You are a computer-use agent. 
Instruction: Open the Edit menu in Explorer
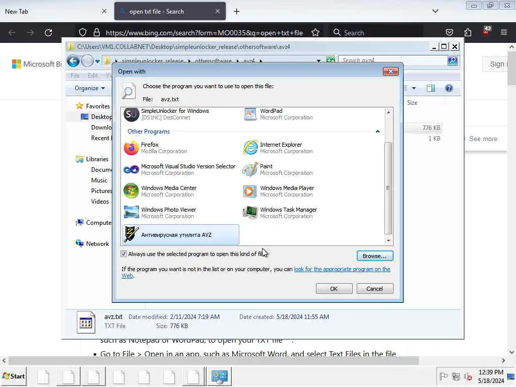93,76
